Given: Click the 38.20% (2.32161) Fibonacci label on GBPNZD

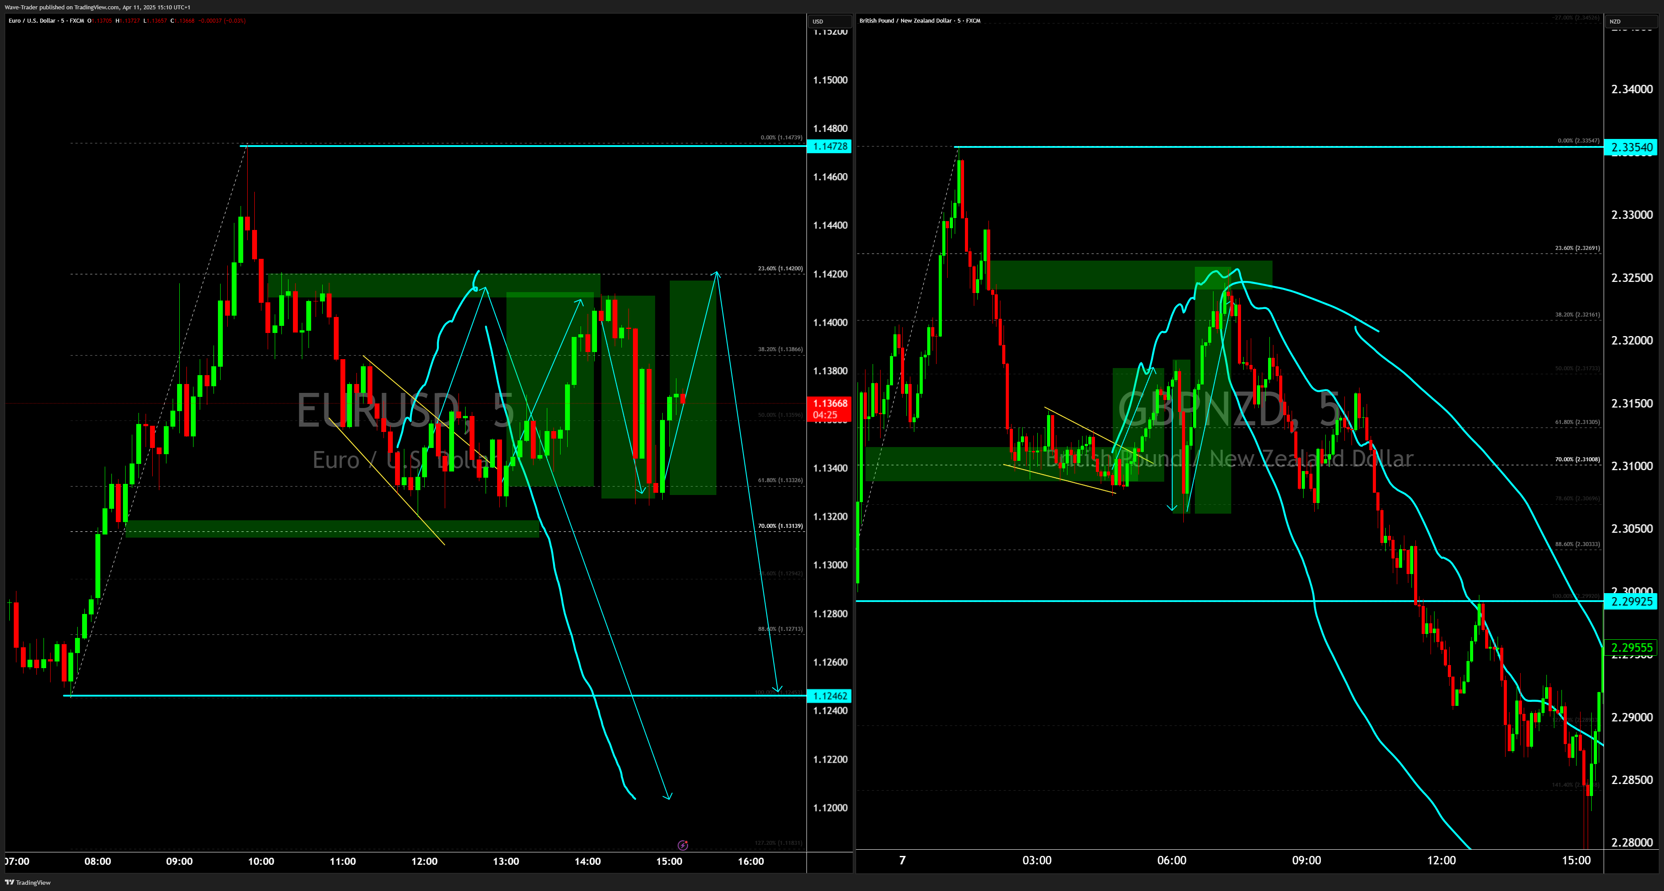Looking at the screenshot, I should [1577, 315].
